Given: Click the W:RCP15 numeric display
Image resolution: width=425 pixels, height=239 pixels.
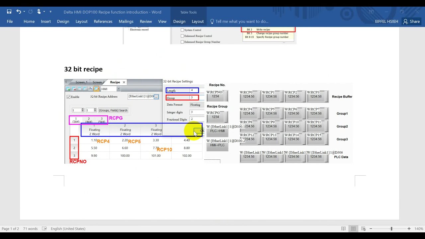Looking at the screenshot, I should tap(317, 139).
